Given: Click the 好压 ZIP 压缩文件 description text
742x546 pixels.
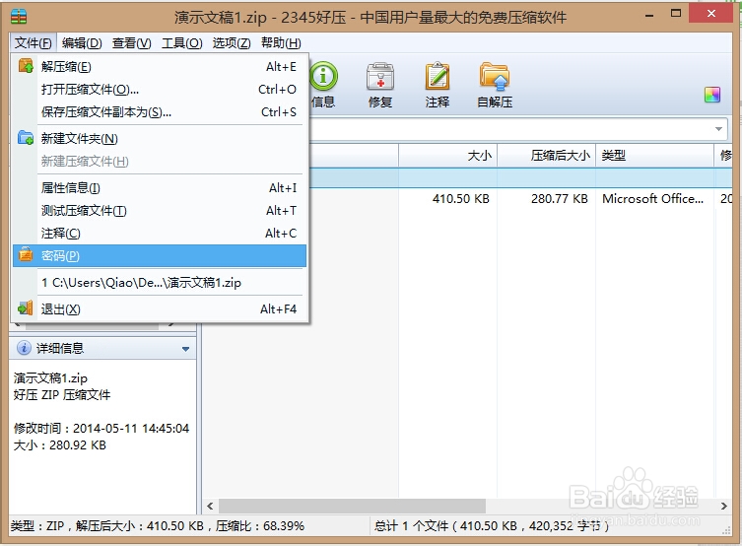Looking at the screenshot, I should tap(62, 394).
